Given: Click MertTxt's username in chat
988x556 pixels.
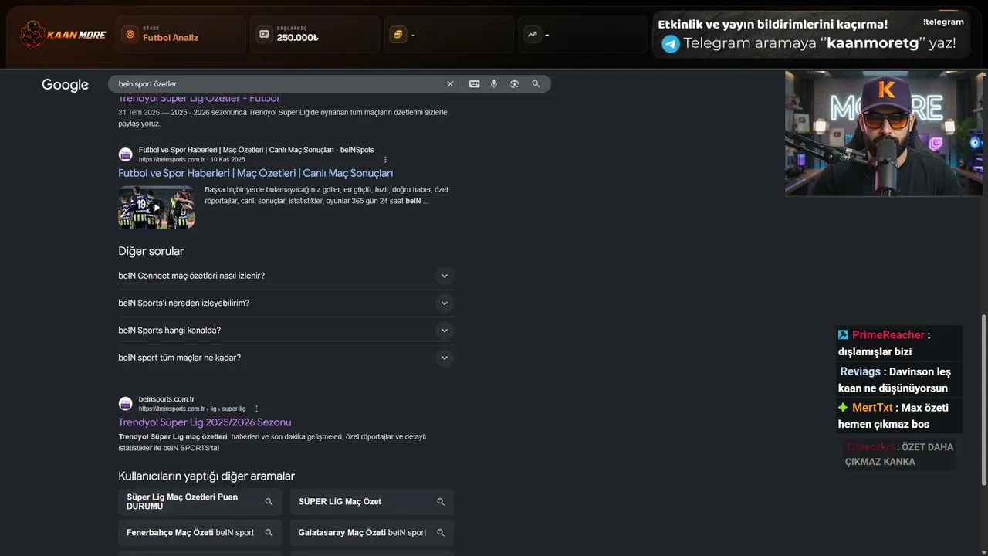Looking at the screenshot, I should tap(872, 408).
